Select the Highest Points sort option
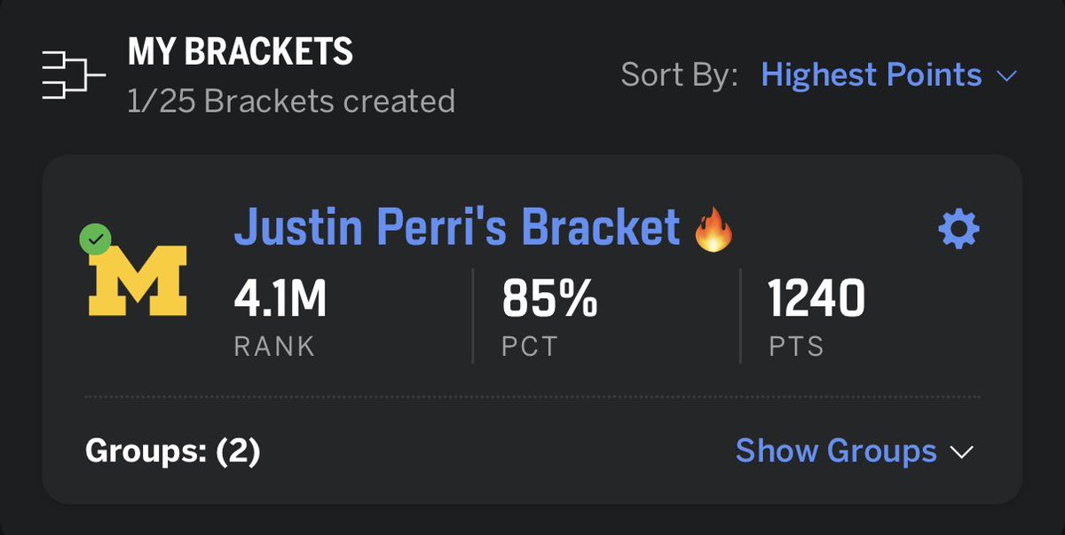Screen dimensions: 1065x535 (872, 75)
